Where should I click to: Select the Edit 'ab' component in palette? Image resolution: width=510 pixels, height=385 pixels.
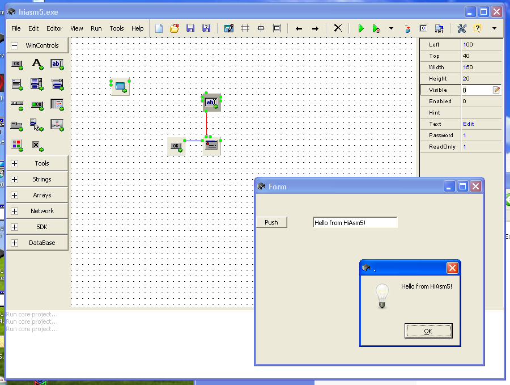pos(57,64)
